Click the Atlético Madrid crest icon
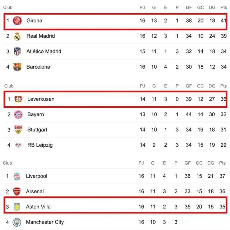Screen dimensions: 230x230 pos(17,51)
